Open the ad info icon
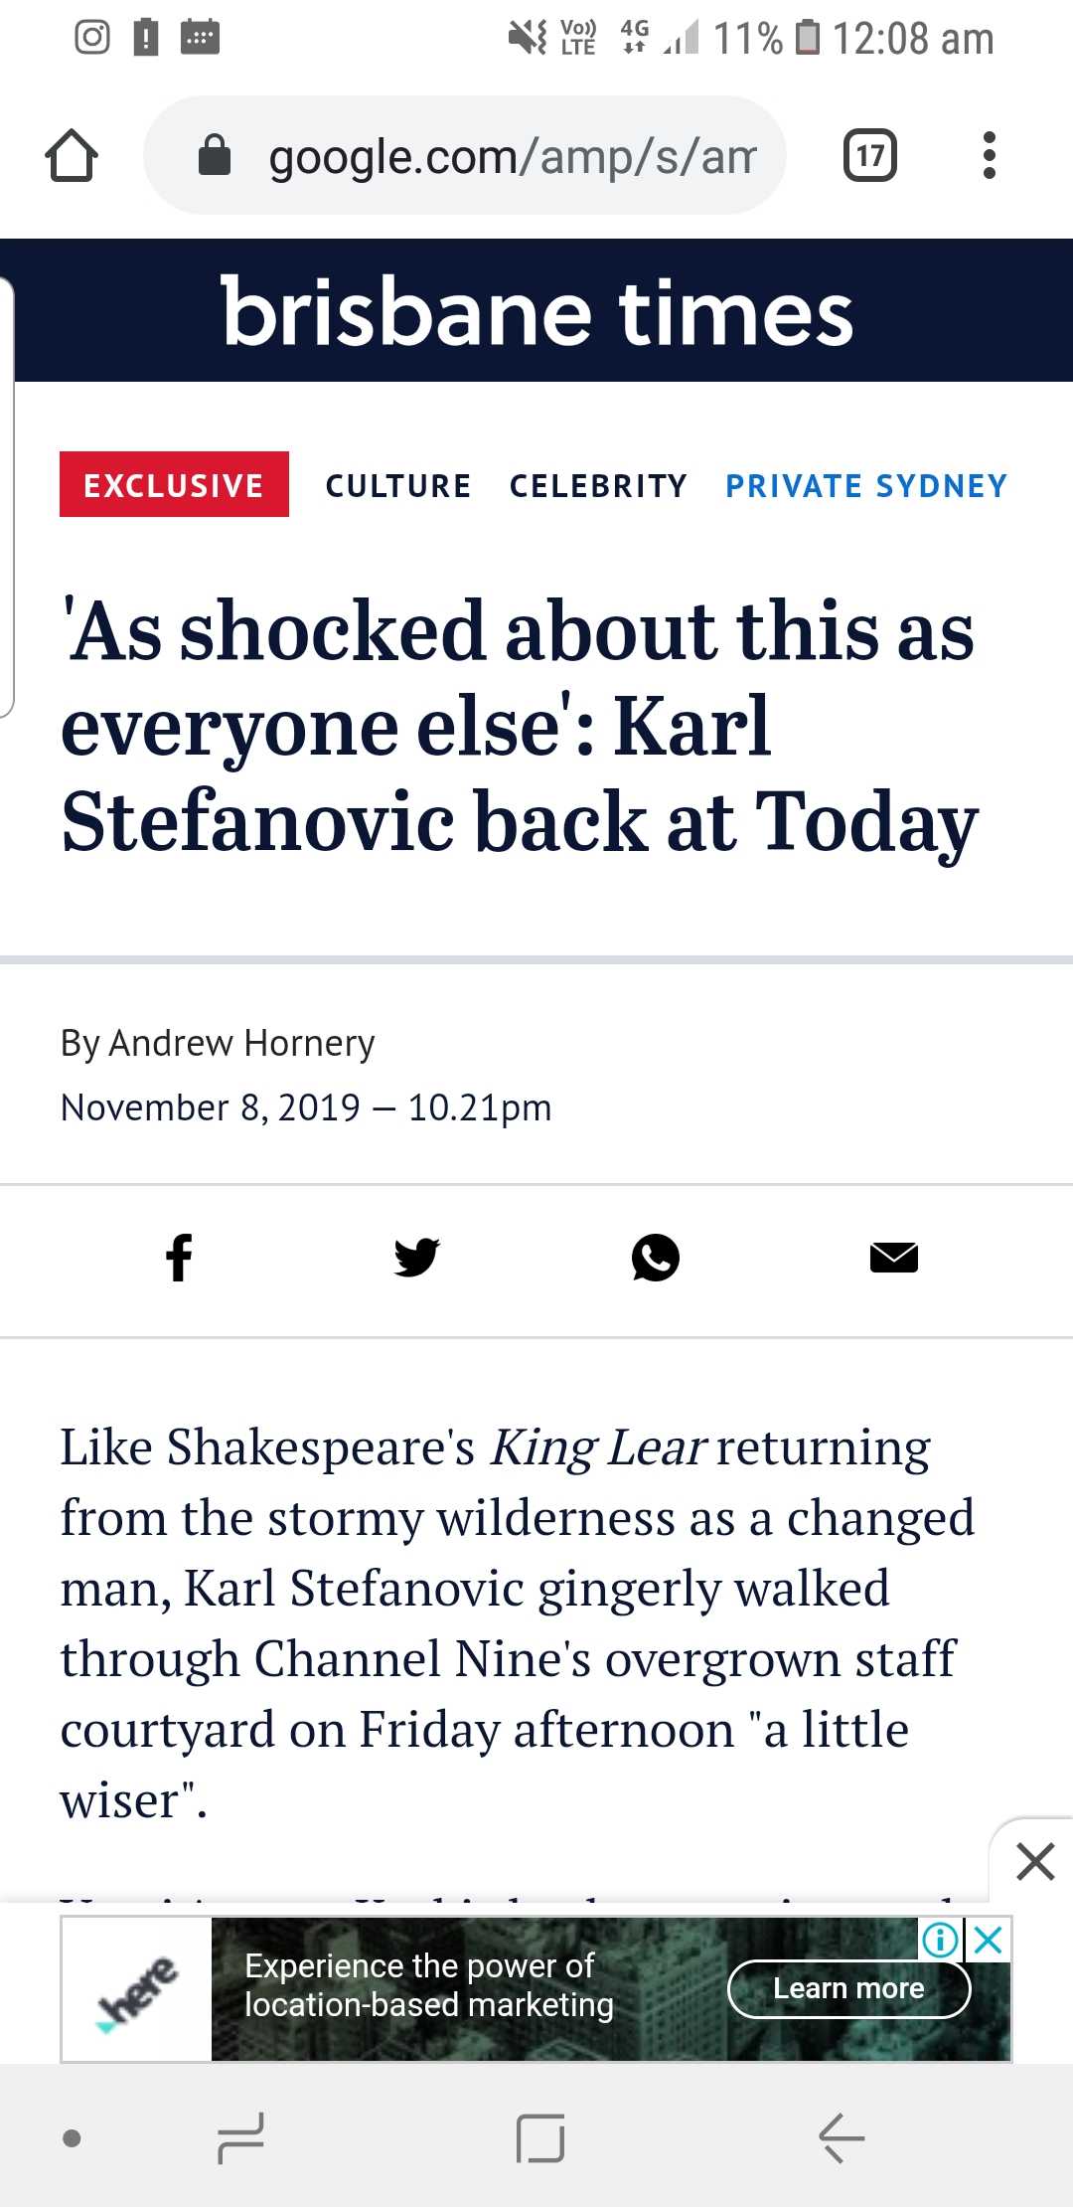 (x=940, y=1939)
